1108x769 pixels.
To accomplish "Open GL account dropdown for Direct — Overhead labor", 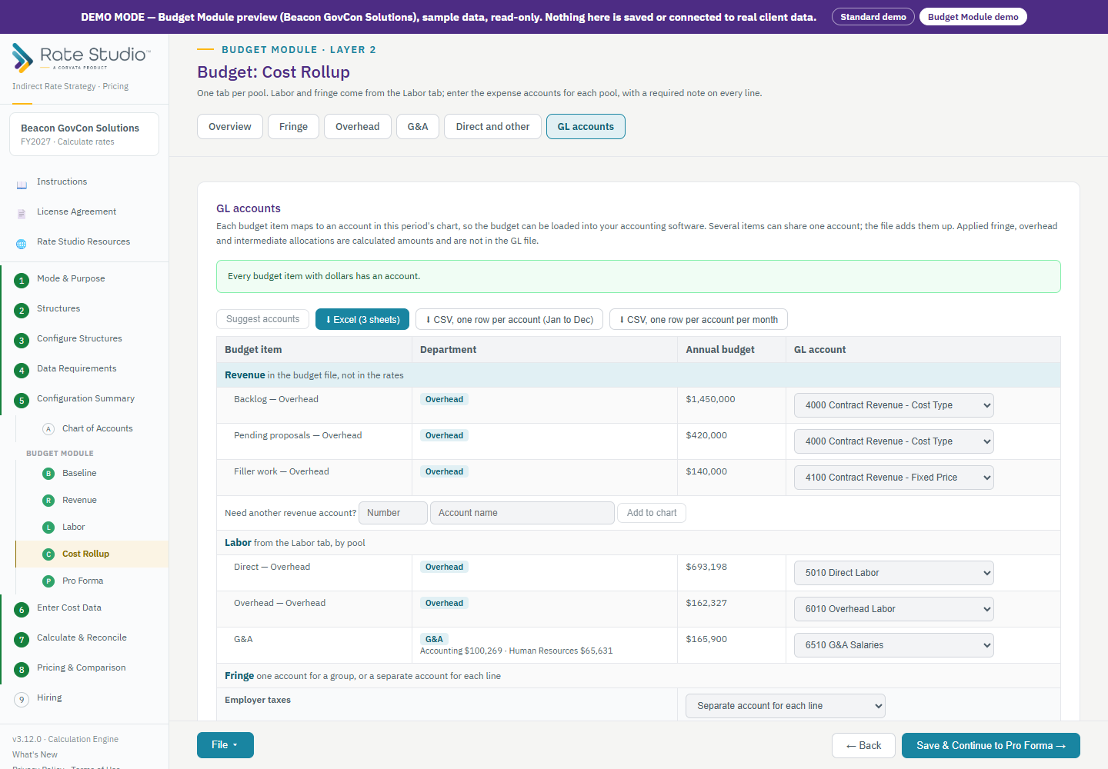I will 893,573.
